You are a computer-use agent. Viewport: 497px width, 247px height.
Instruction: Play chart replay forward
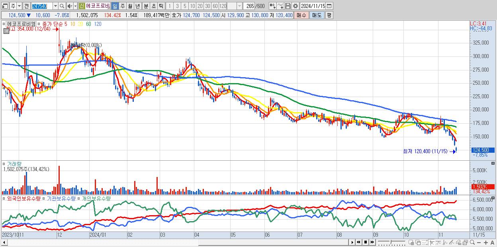coord(352,242)
